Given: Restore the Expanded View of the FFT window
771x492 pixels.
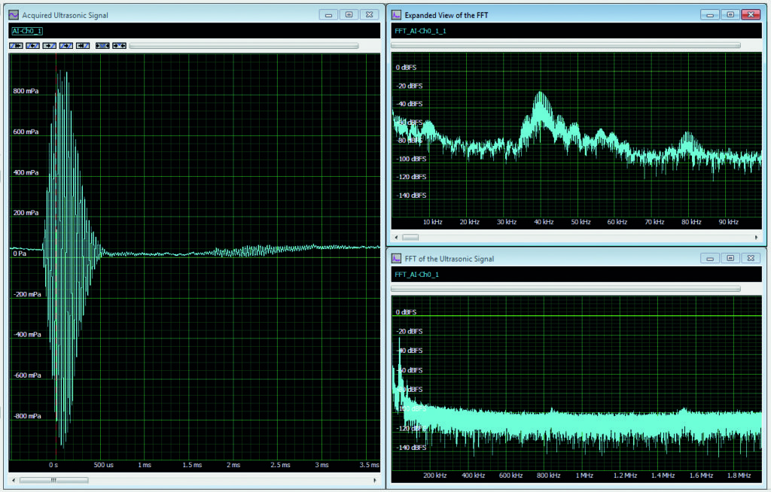Looking at the screenshot, I should [x=729, y=14].
